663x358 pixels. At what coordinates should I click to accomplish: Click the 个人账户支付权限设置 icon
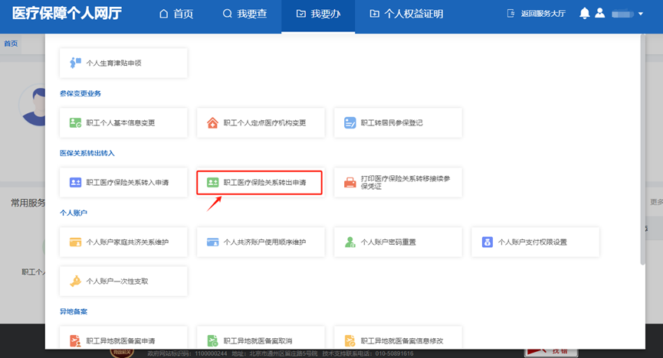487,242
